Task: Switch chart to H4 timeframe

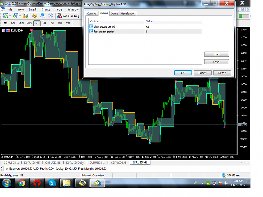Action: (44, 23)
